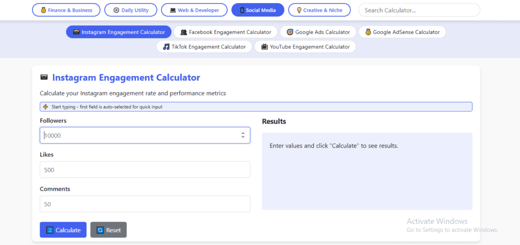Increase the Followers value with the up arrow

(x=243, y=133)
